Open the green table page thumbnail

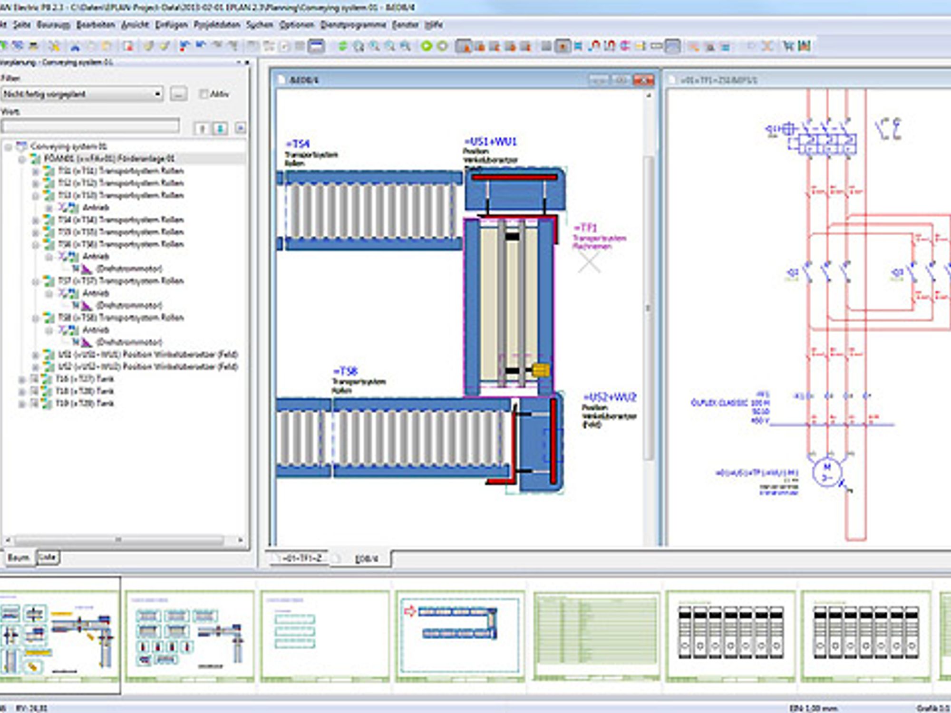(596, 636)
